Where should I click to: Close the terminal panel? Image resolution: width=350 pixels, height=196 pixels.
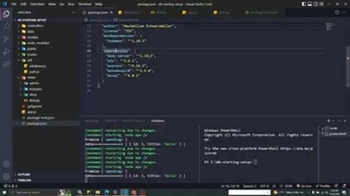click(345, 121)
